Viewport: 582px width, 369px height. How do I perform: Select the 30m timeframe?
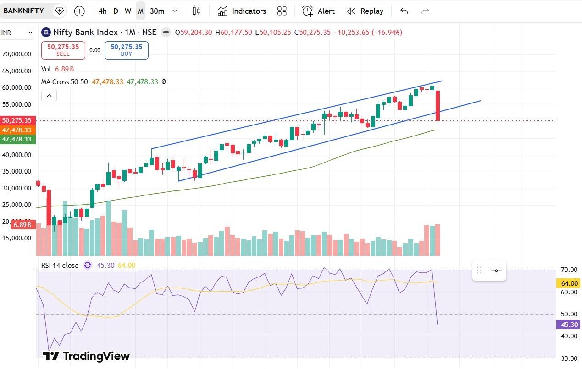click(x=157, y=11)
